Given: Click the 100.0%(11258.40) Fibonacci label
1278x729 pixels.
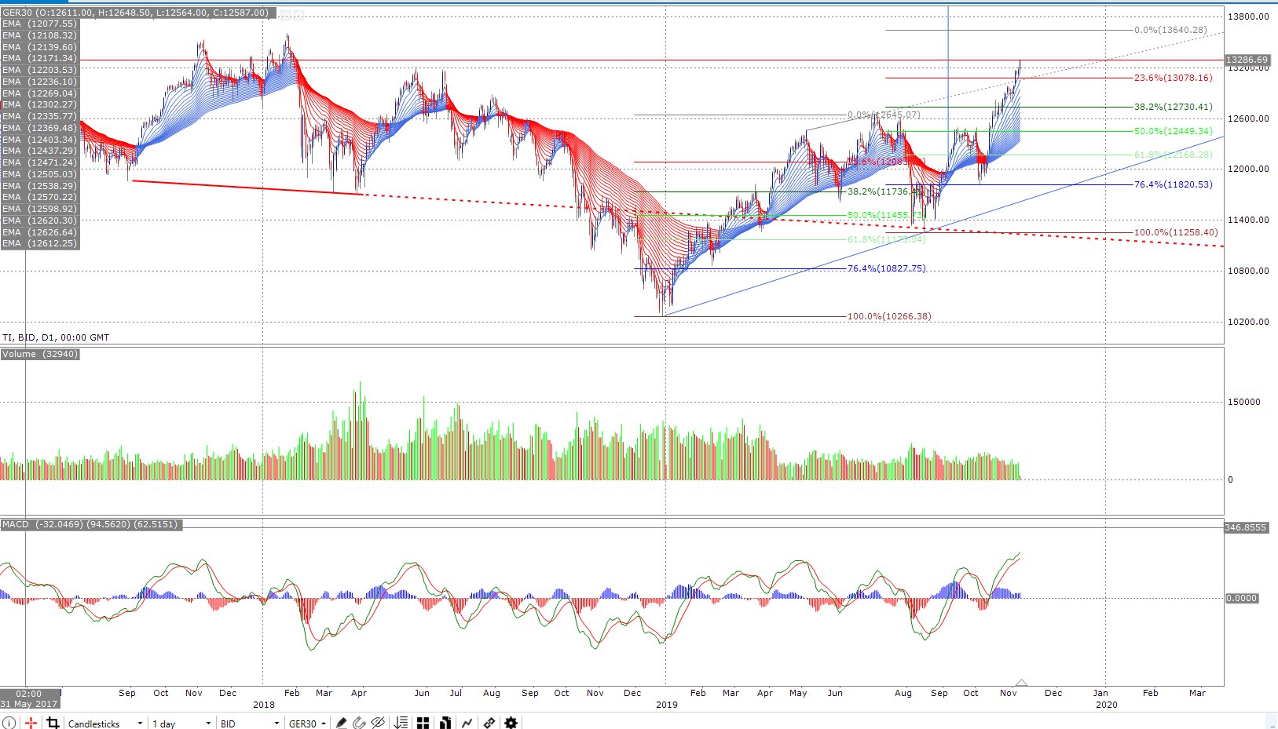Looking at the screenshot, I should click(1176, 232).
